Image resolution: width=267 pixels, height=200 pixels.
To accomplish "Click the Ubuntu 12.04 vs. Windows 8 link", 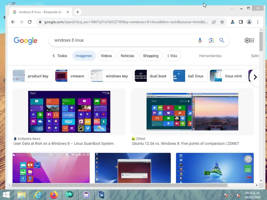I will point(185,143).
